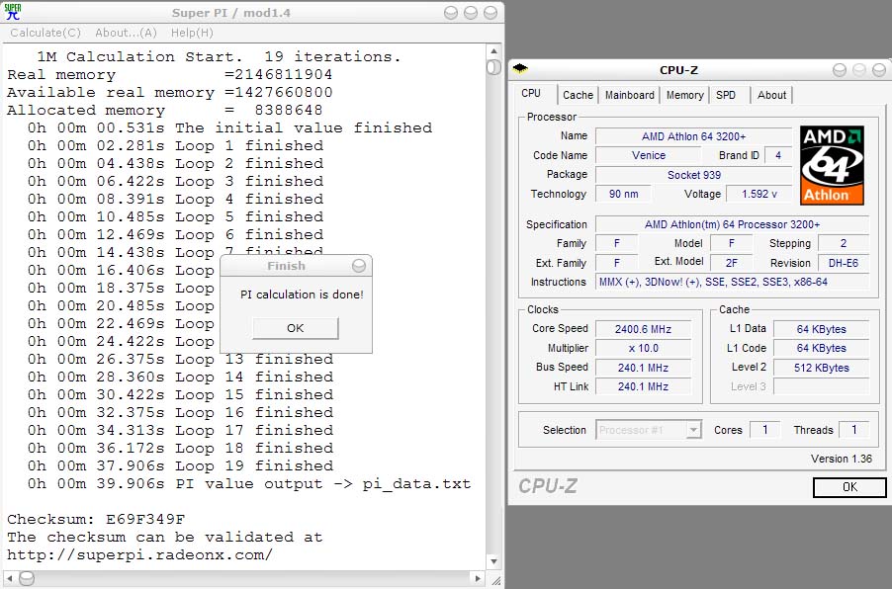
Task: Click the Core Speed value 2400.6 MHz
Action: [x=643, y=329]
